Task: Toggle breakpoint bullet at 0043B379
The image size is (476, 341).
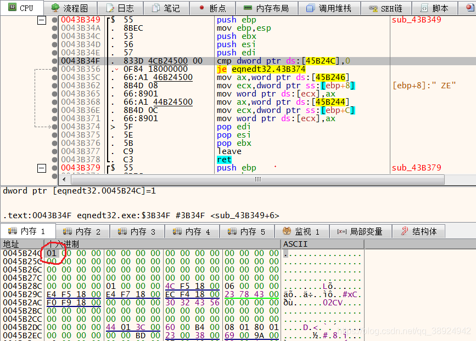Action: click(x=55, y=168)
